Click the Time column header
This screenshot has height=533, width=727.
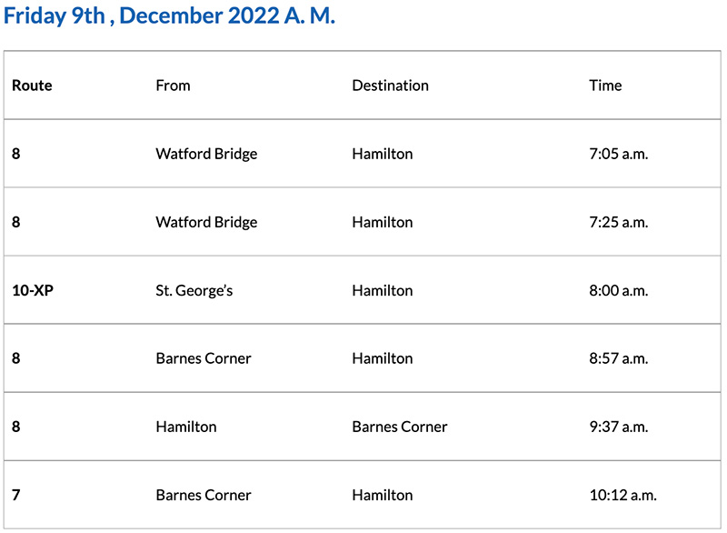605,85
